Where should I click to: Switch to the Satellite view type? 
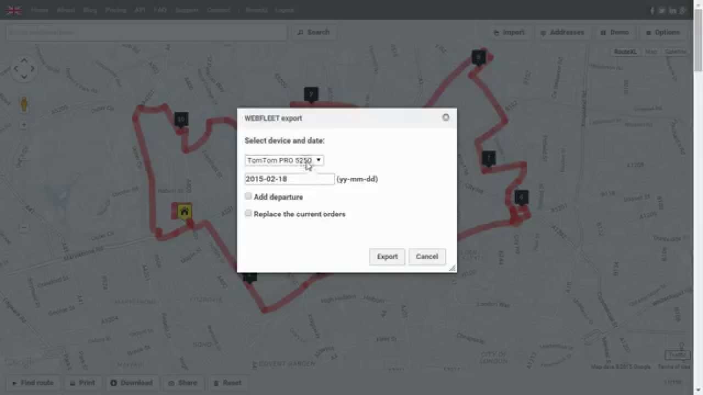coord(675,52)
